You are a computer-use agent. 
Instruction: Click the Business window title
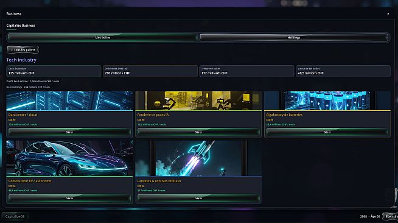14,14
